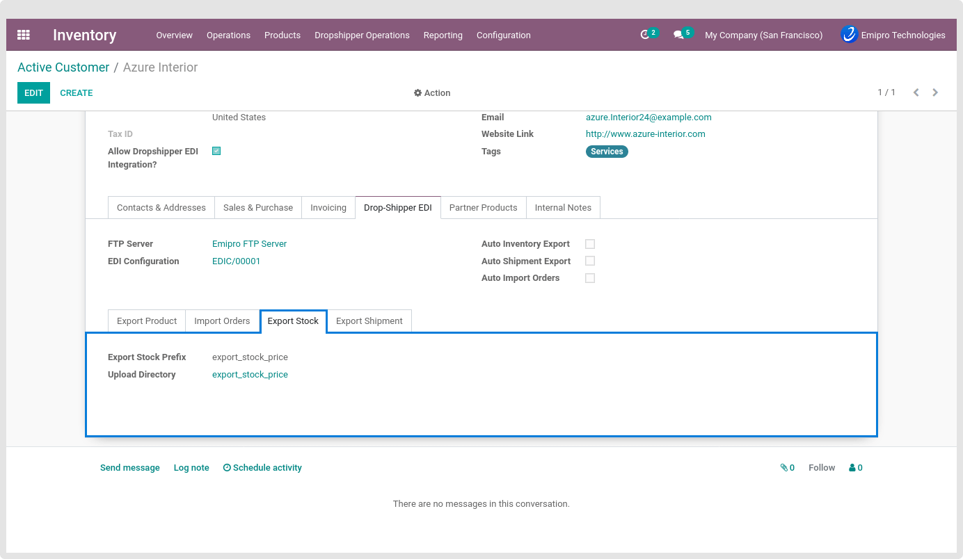Click the Services tag badge

pos(607,152)
